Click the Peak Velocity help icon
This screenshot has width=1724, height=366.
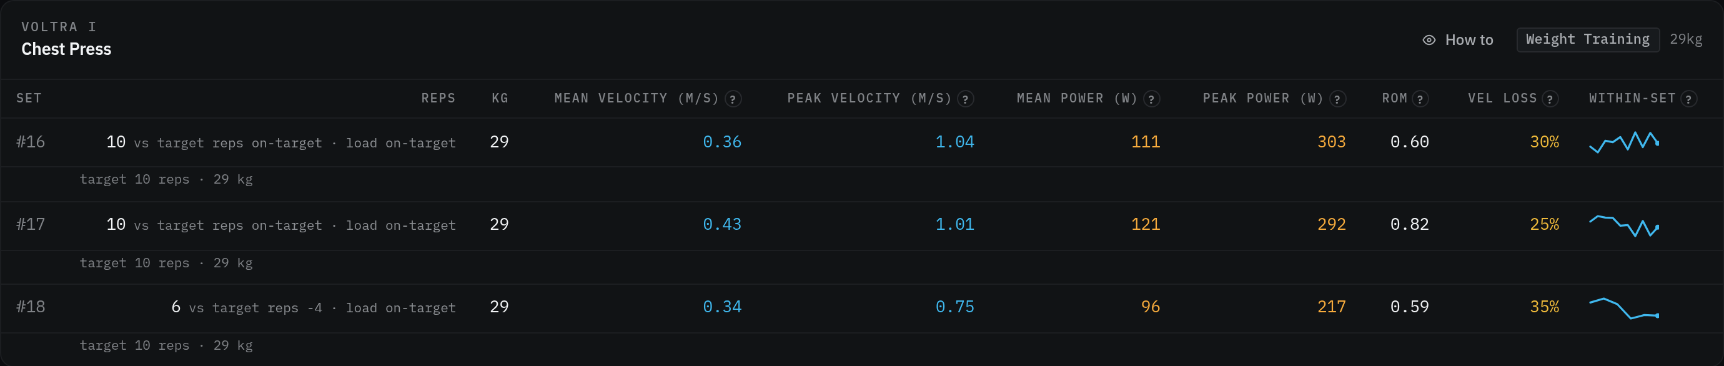click(x=965, y=100)
